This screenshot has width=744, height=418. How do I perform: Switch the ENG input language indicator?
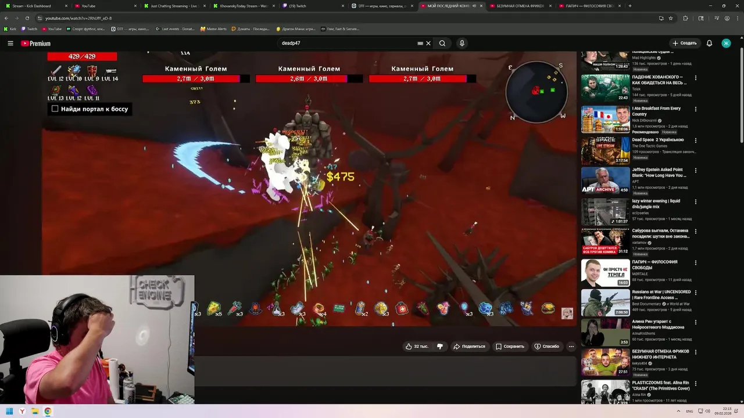click(689, 412)
